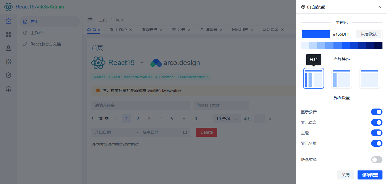Disable the 显示全屏 switch
Screen dimensions: 387x184
pos(377,143)
